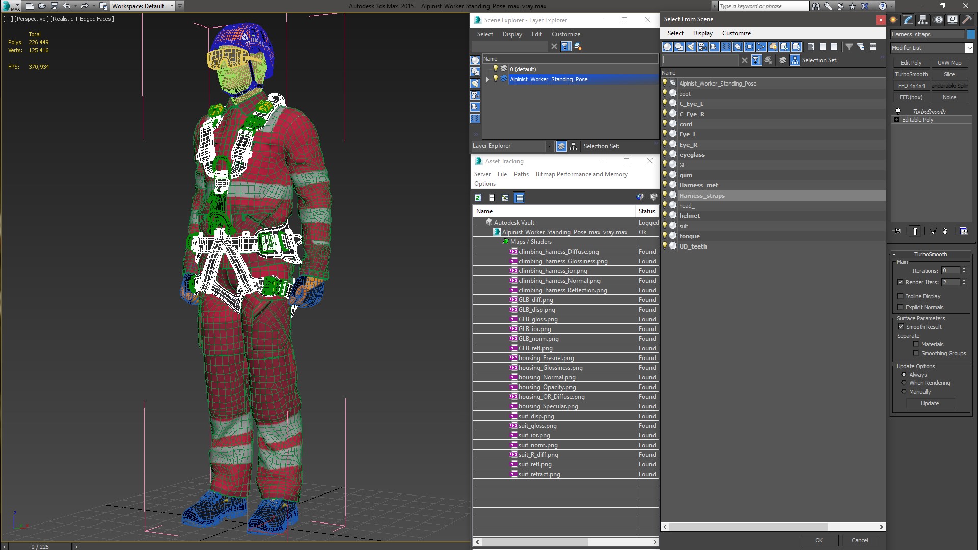Toggle Display Lights filter in Select From Scene

coord(691,47)
